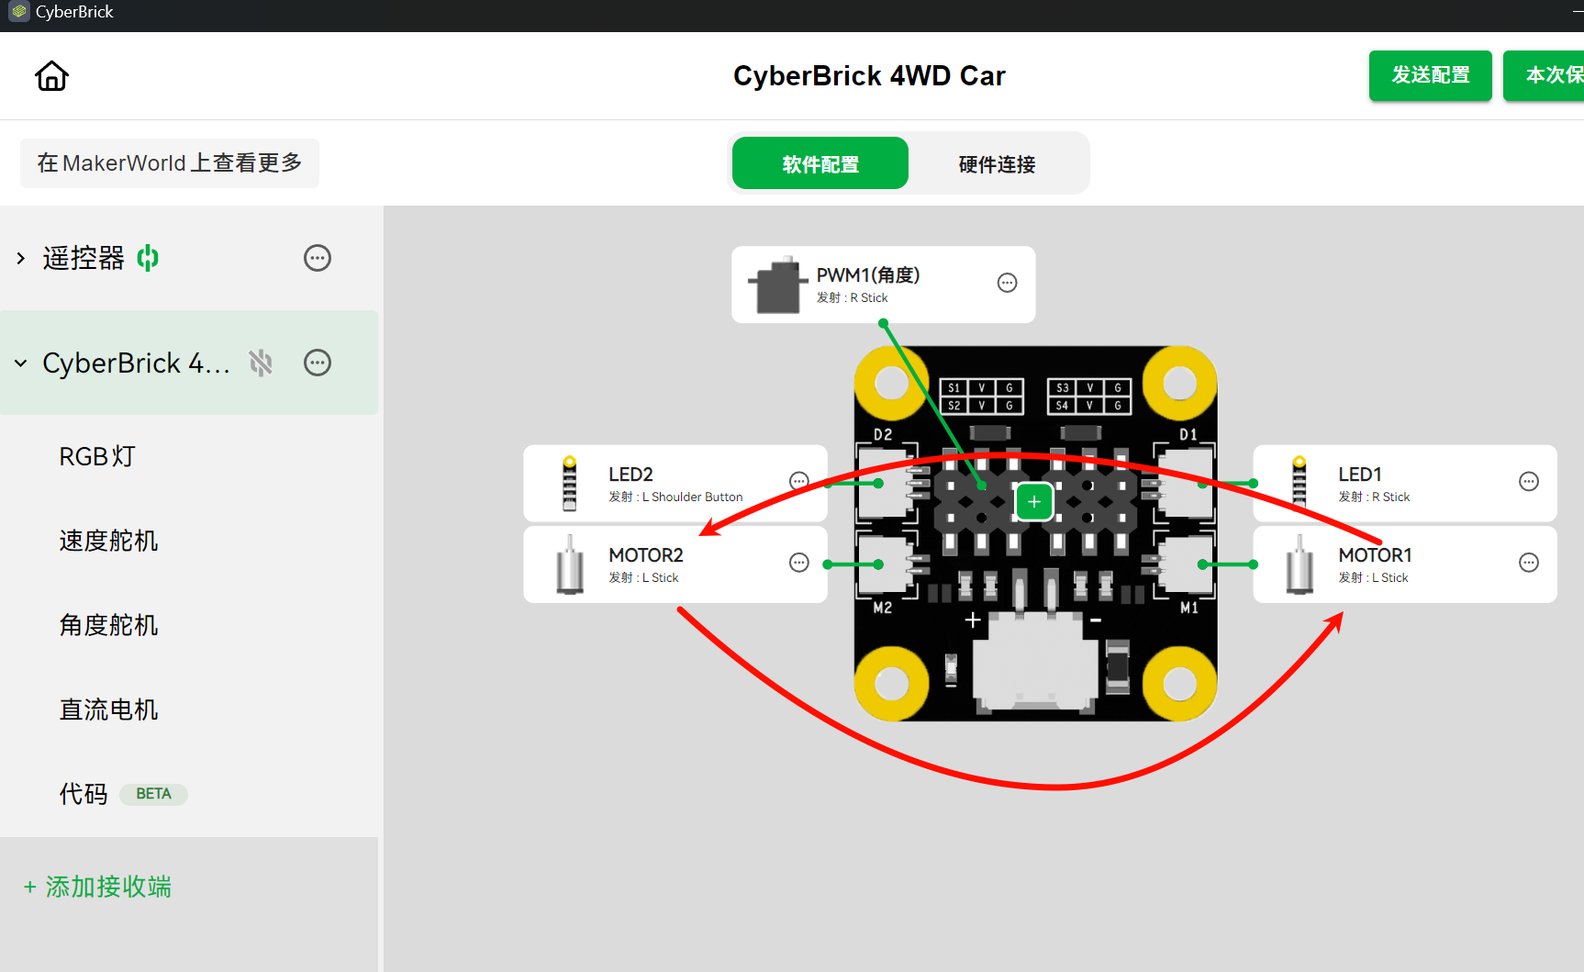This screenshot has width=1584, height=972.
Task: Open LED1 options menu
Action: coord(1529,481)
